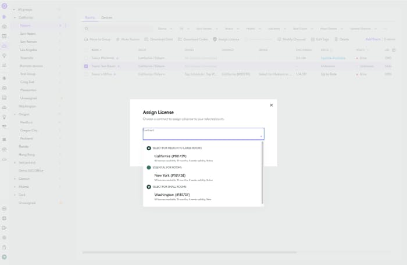The width and height of the screenshot is (407, 265).
Task: Pick the Washington (#181737) contract
Action: pyautogui.click(x=172, y=194)
